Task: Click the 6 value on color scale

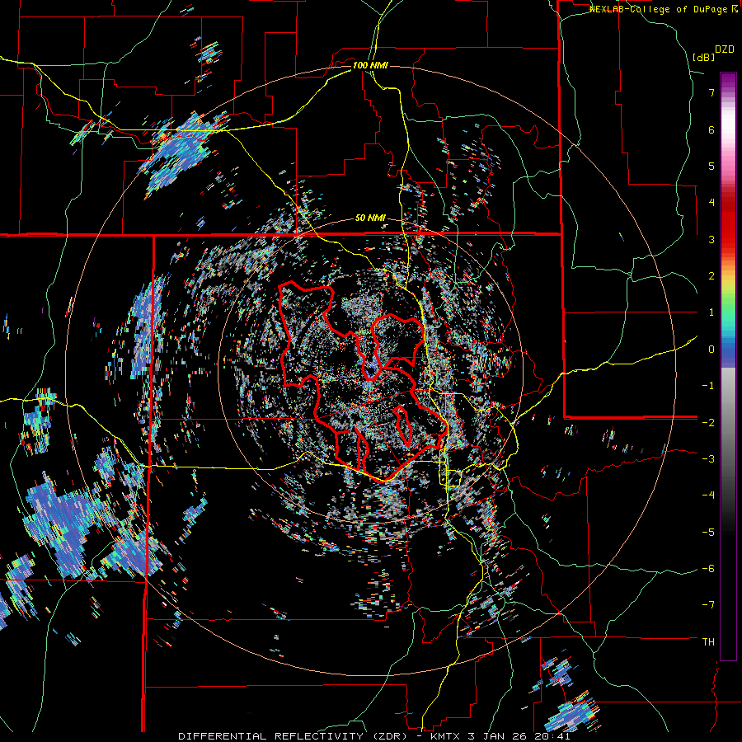Action: [x=711, y=129]
